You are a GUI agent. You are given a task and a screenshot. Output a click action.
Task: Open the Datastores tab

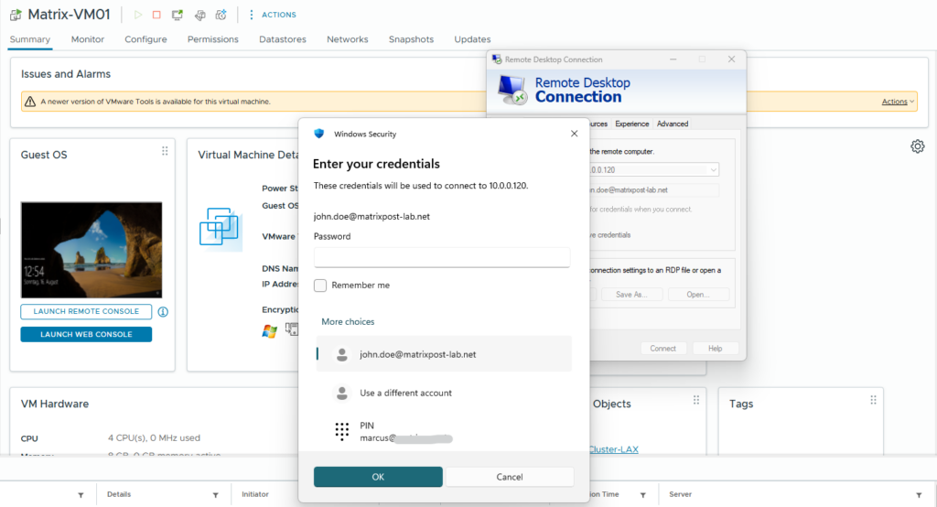[x=283, y=39]
